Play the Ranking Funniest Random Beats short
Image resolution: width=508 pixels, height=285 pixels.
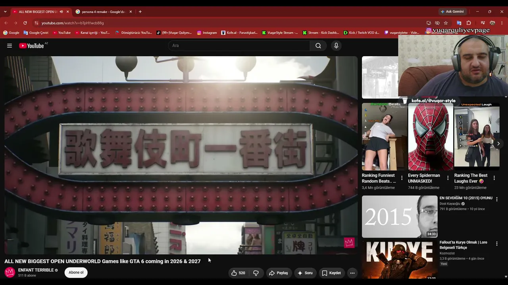(384, 137)
